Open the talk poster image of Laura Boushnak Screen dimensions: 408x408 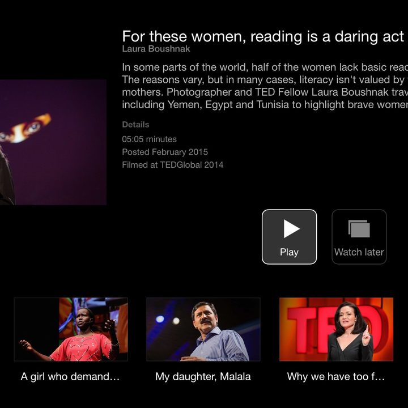(53, 142)
